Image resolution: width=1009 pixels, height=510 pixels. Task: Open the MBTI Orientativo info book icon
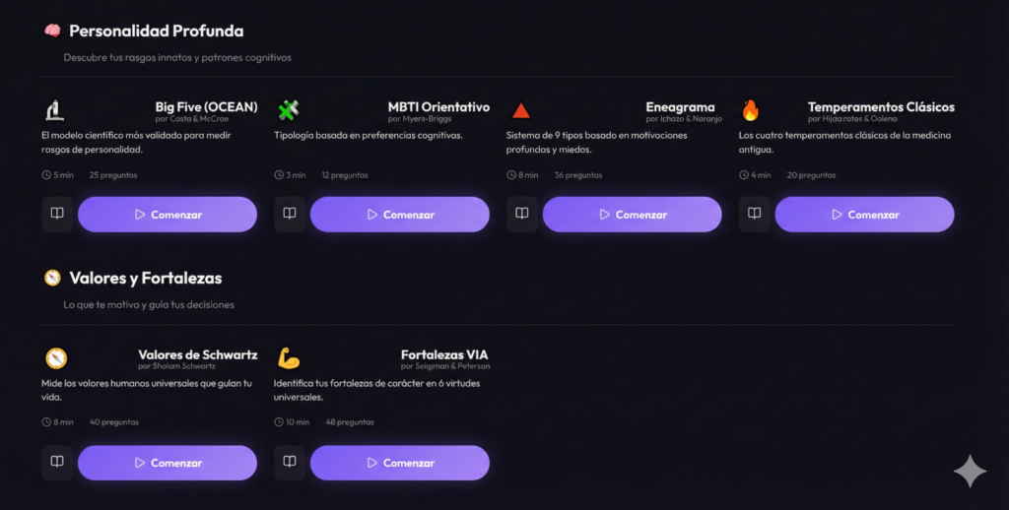(x=290, y=214)
